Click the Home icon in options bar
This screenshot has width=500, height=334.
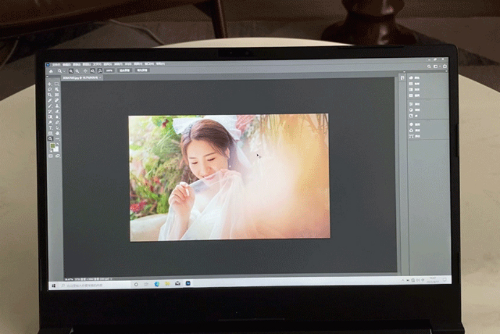point(51,72)
